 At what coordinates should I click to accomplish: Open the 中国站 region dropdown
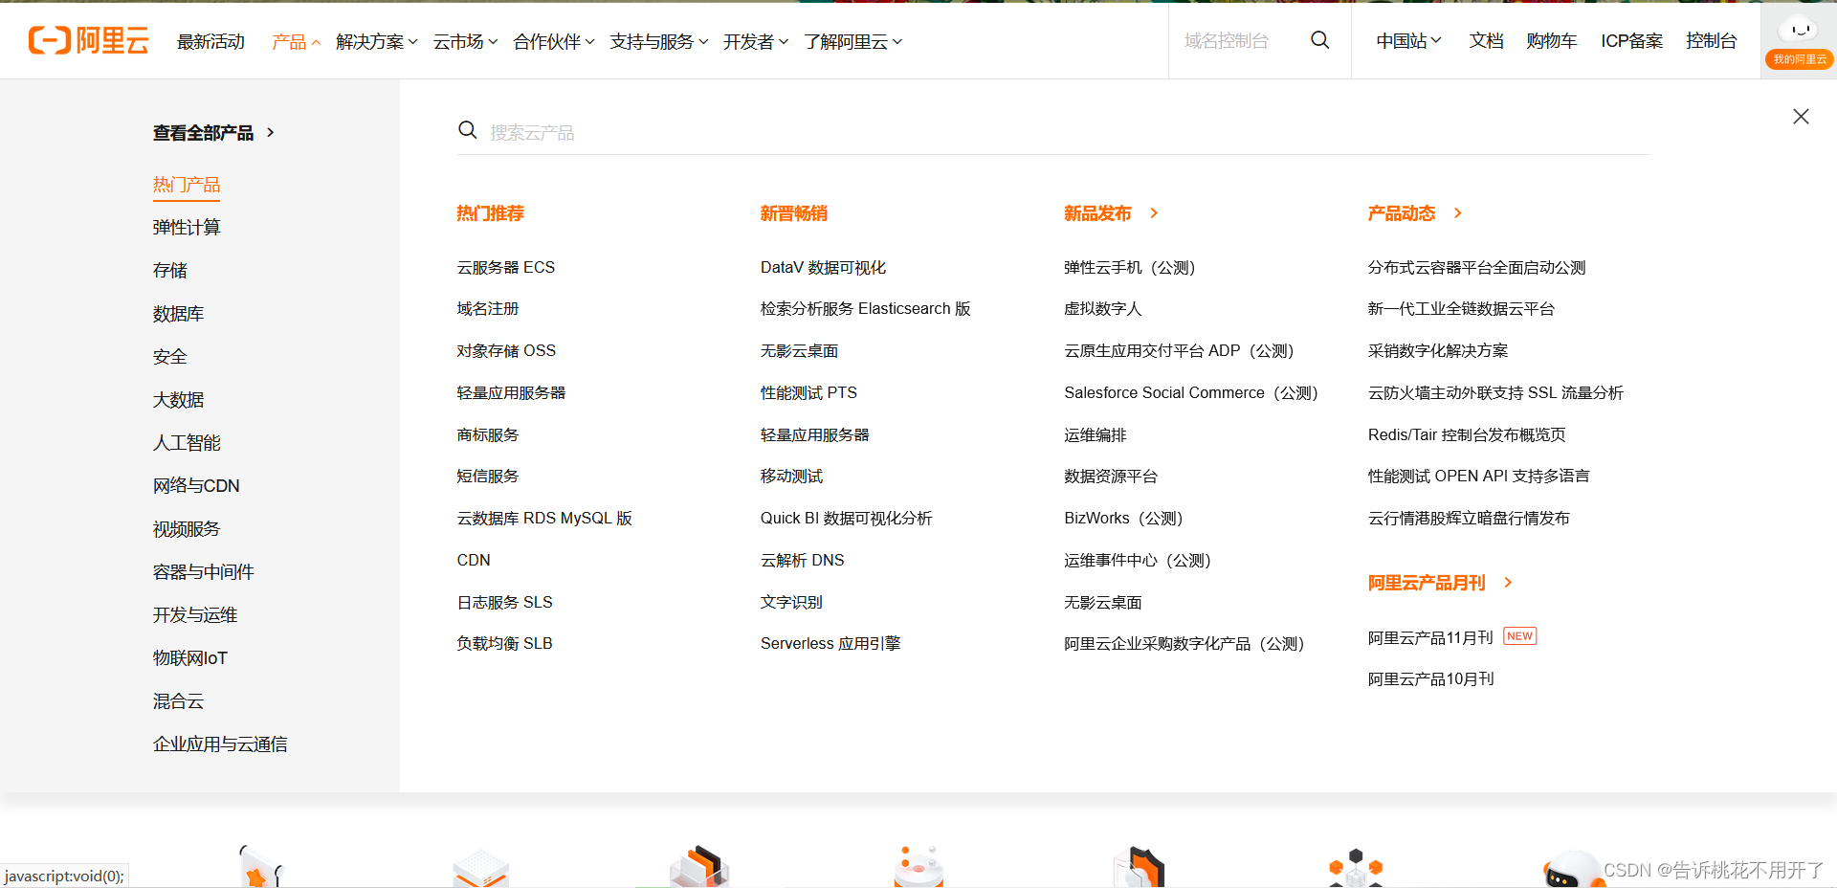(x=1408, y=41)
